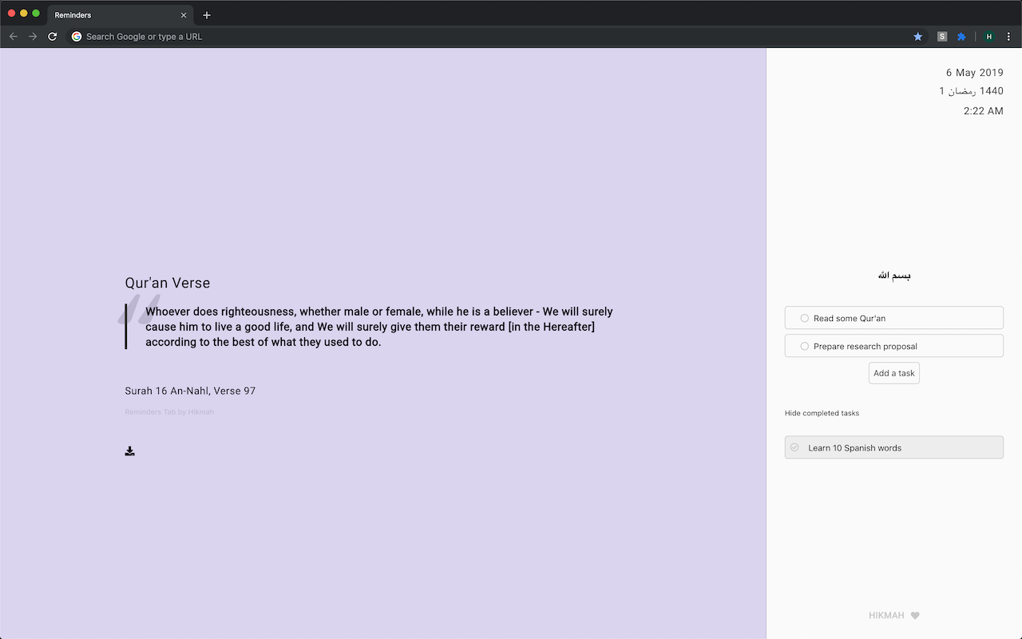This screenshot has height=639, width=1022.
Task: Mark 'Prepare research proposal' as complete
Action: [x=805, y=346]
